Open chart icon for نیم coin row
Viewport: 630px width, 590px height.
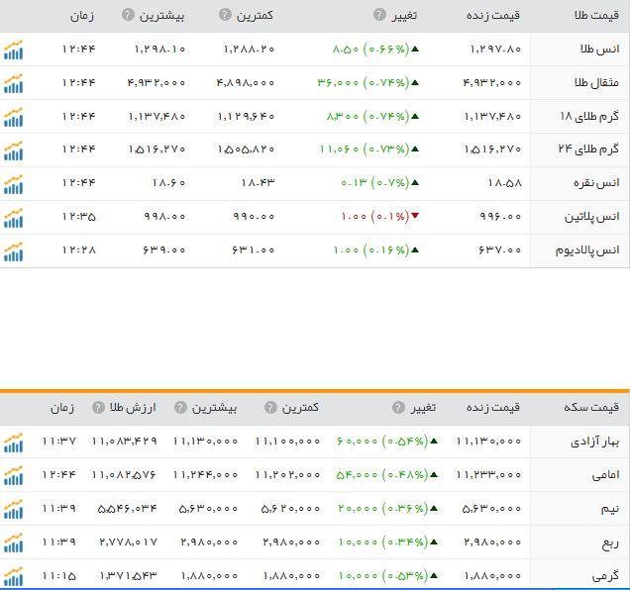pos(13,509)
